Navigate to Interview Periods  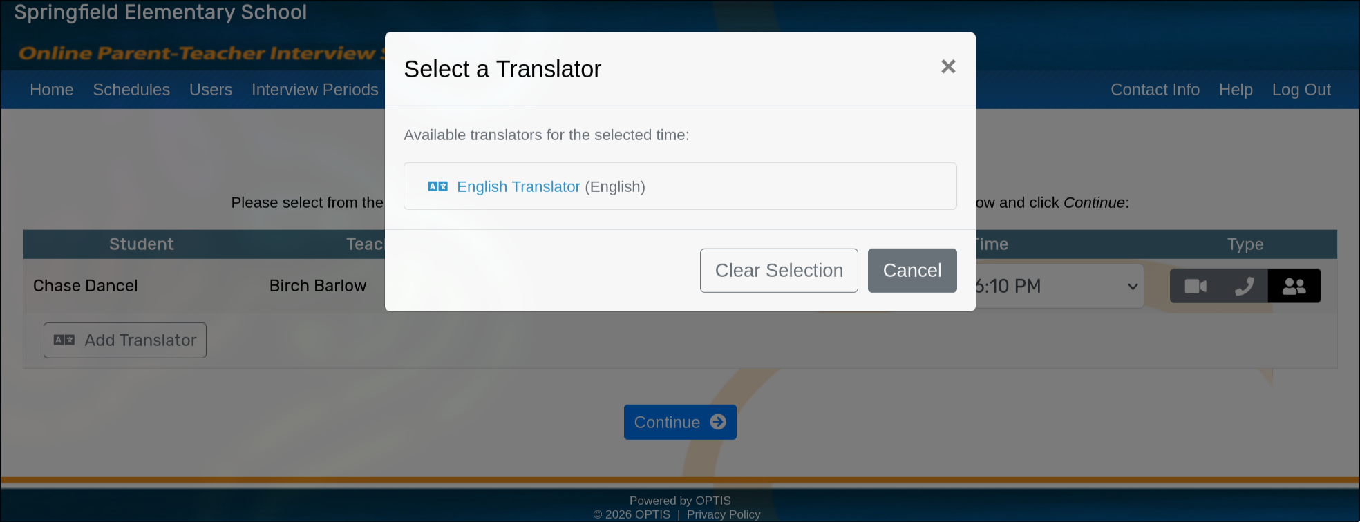[x=314, y=90]
